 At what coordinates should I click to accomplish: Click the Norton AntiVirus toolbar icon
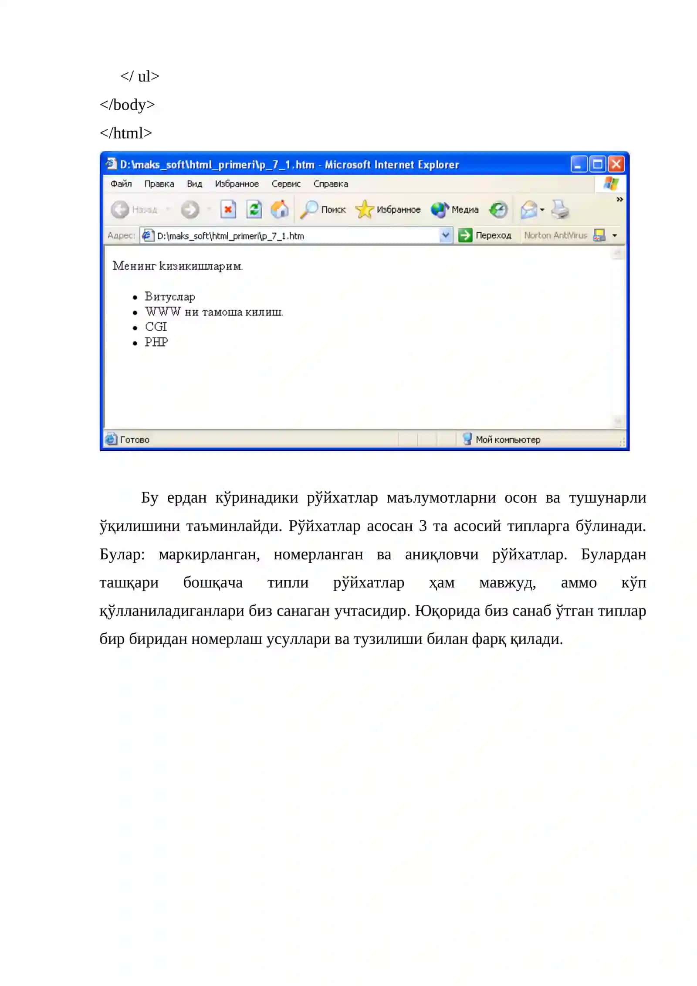[599, 235]
